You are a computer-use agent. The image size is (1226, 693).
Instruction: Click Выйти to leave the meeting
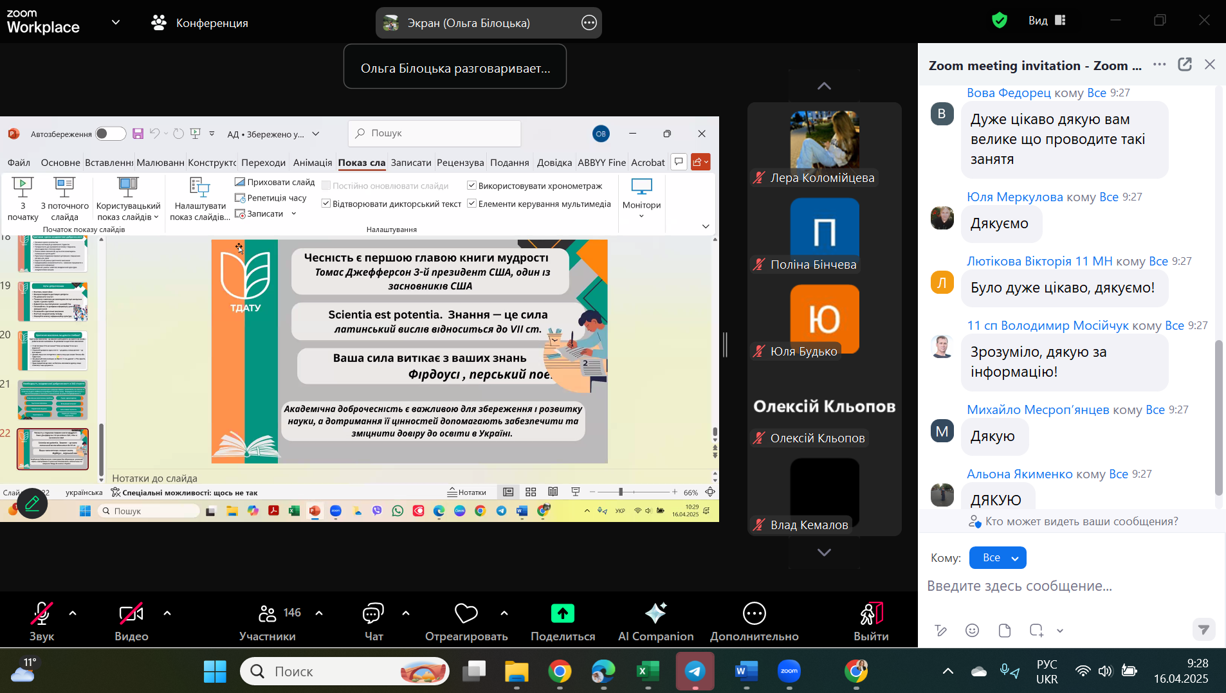871,621
